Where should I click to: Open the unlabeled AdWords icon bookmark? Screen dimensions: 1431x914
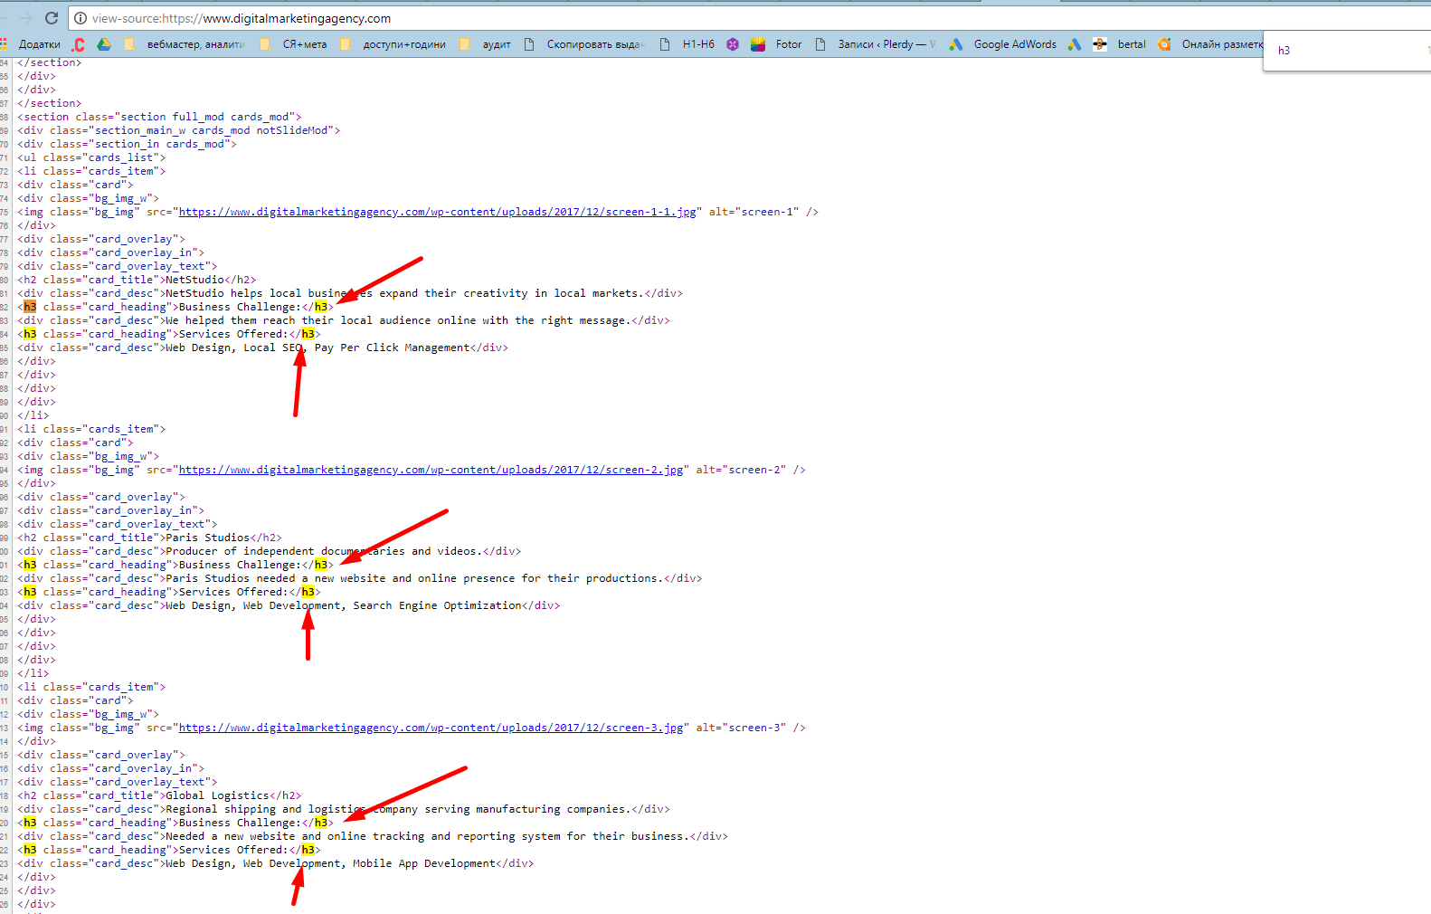pos(1075,44)
